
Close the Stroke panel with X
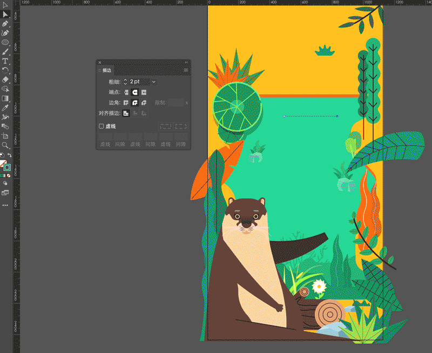(100, 63)
